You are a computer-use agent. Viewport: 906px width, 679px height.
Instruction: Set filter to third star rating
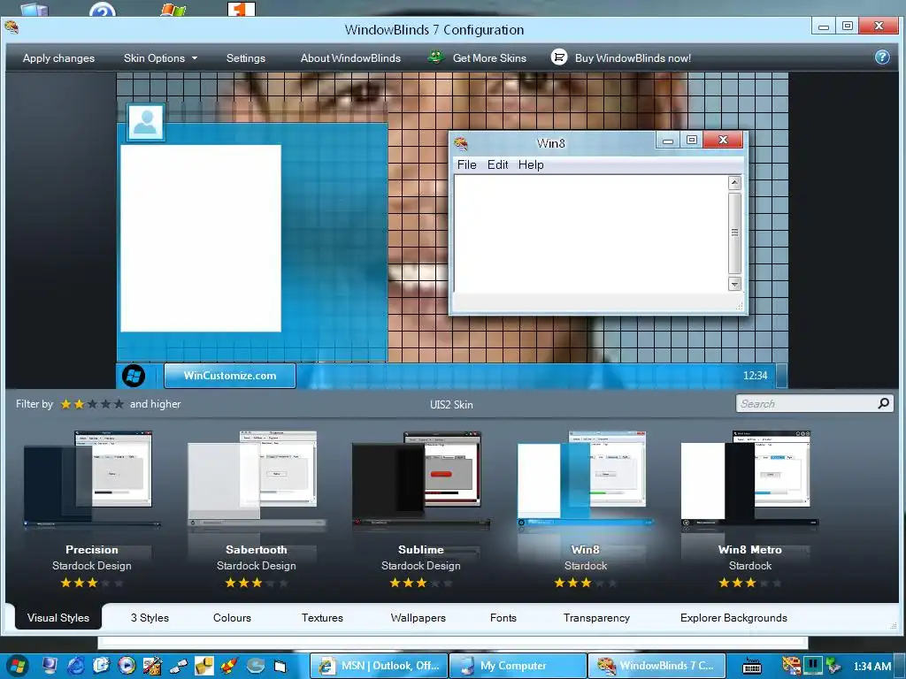coord(92,404)
